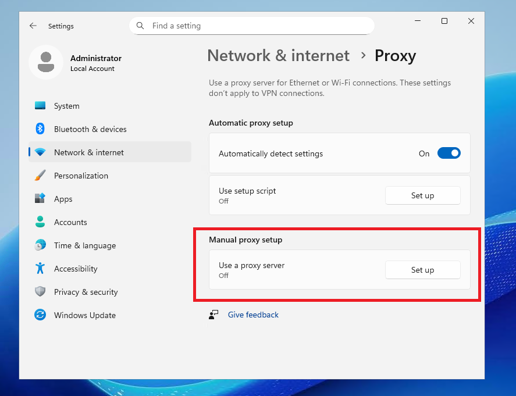Select Network & internet in sidebar
The height and width of the screenshot is (396, 516).
coord(110,152)
